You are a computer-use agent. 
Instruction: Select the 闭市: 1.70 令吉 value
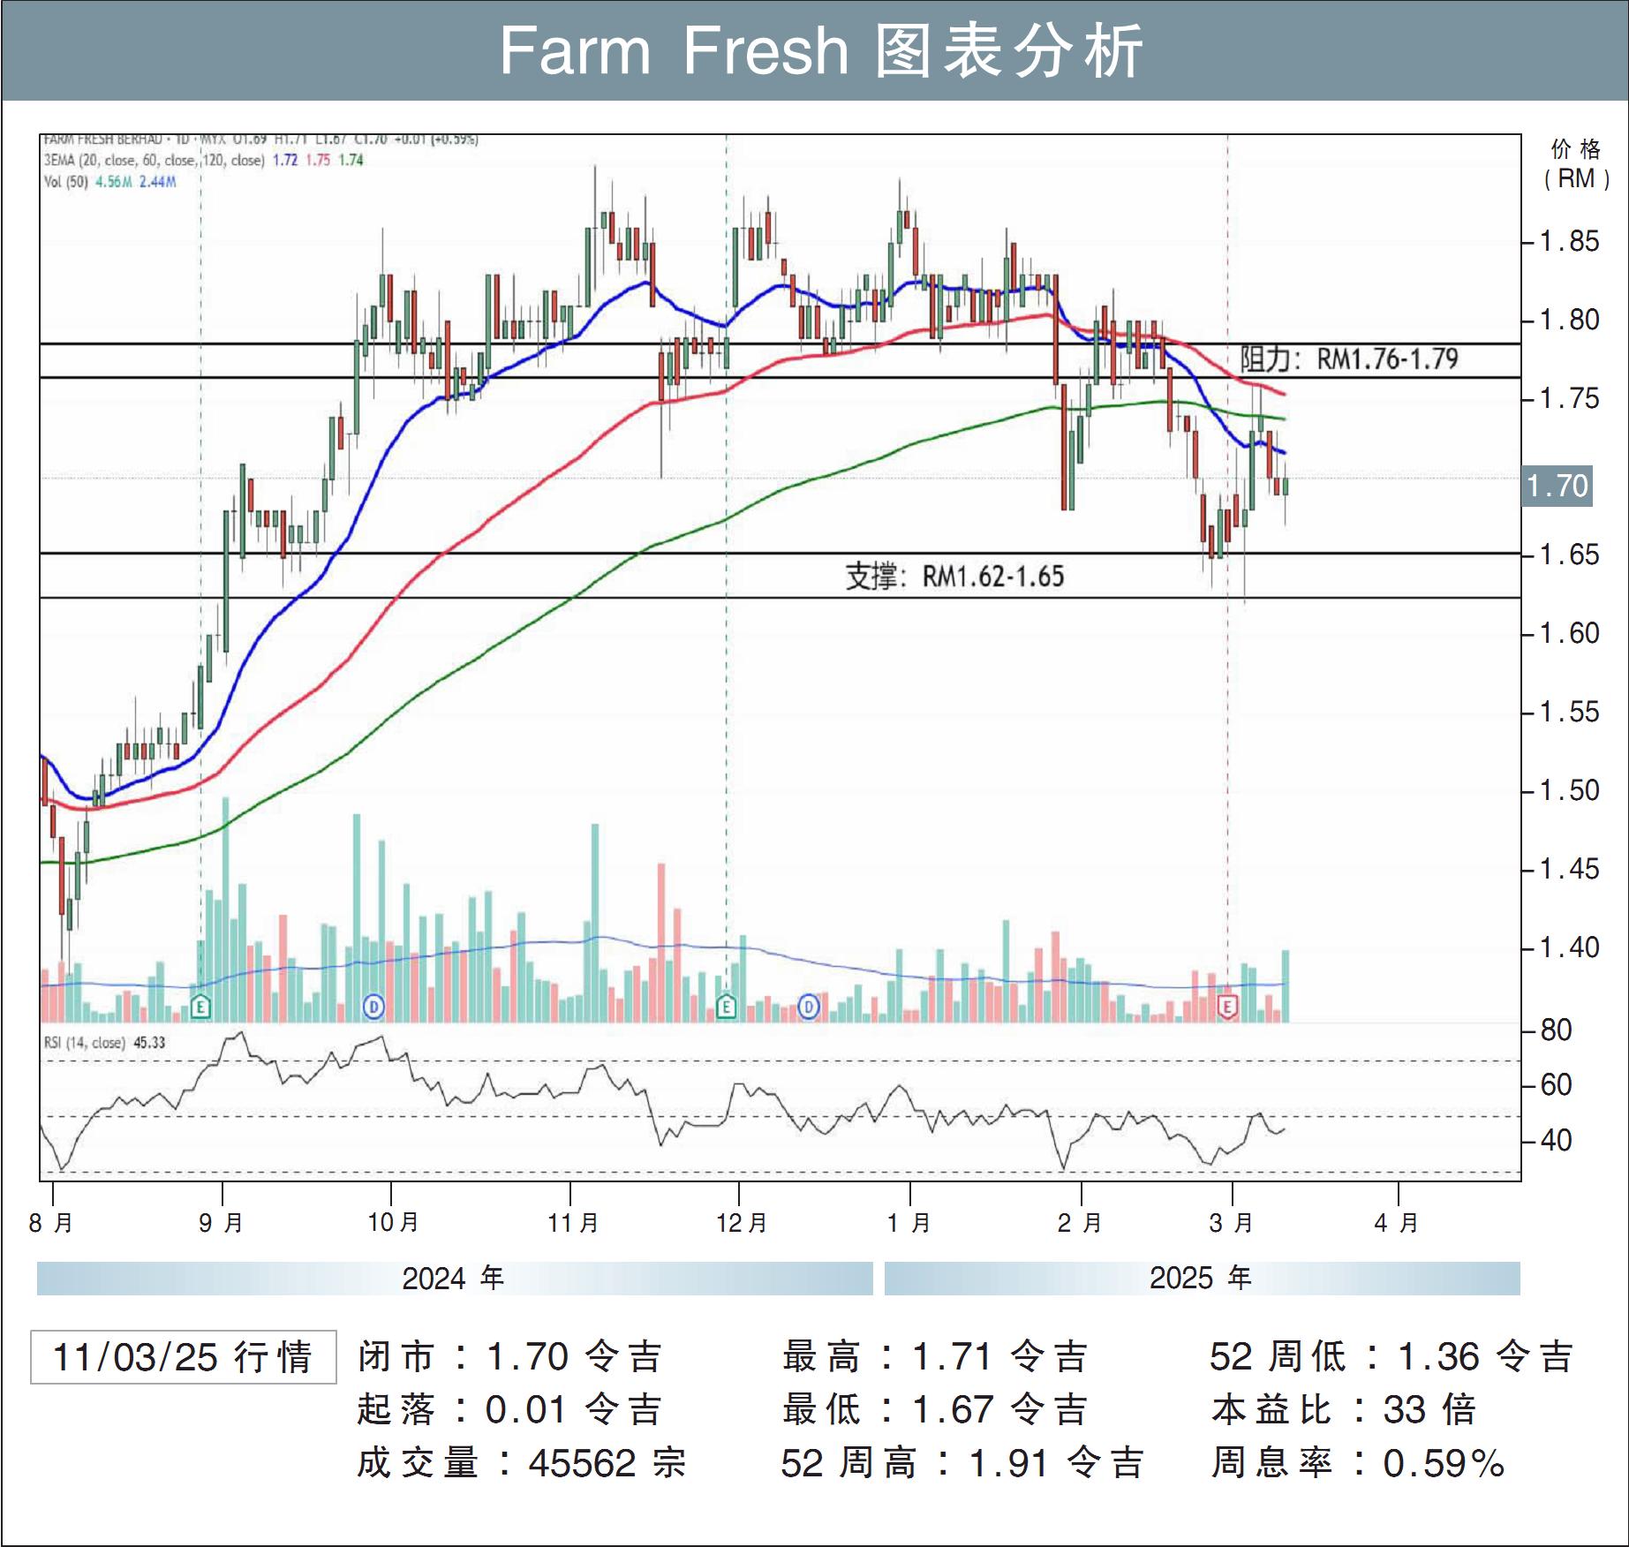click(x=510, y=1357)
